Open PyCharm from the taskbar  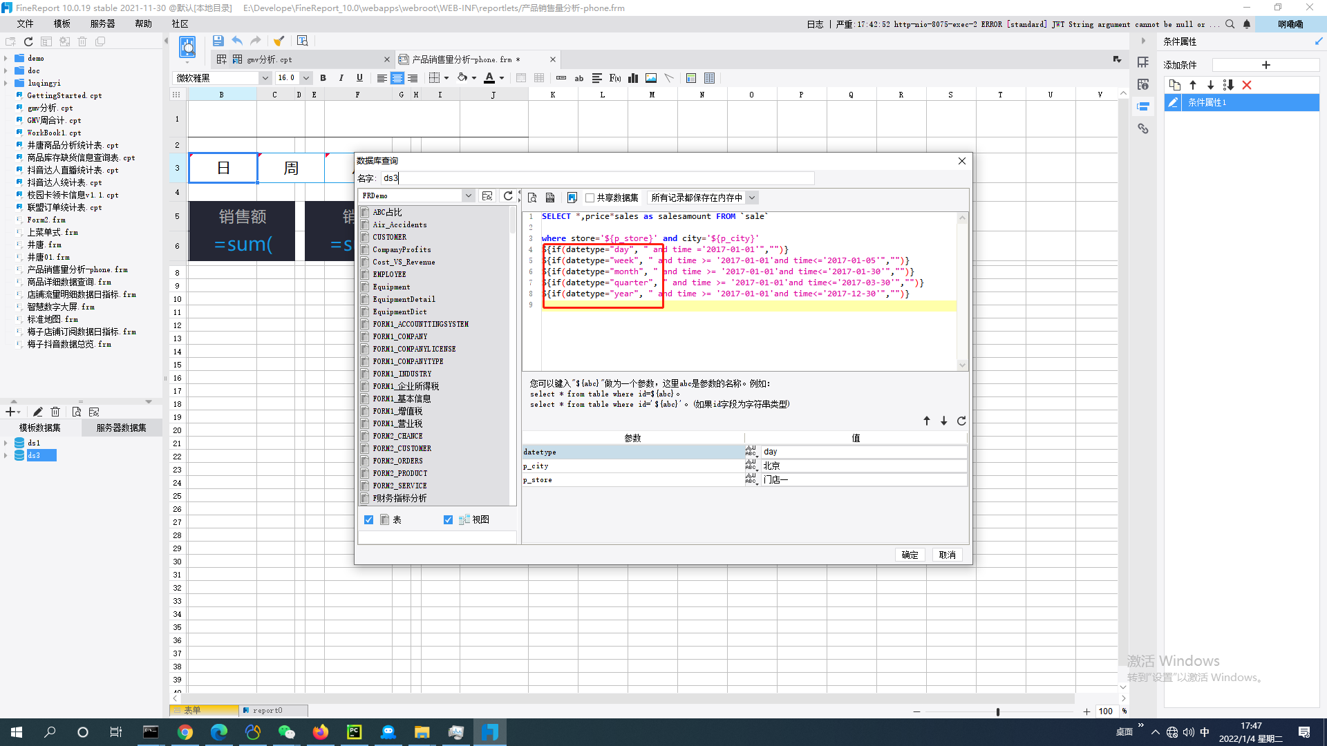point(354,732)
